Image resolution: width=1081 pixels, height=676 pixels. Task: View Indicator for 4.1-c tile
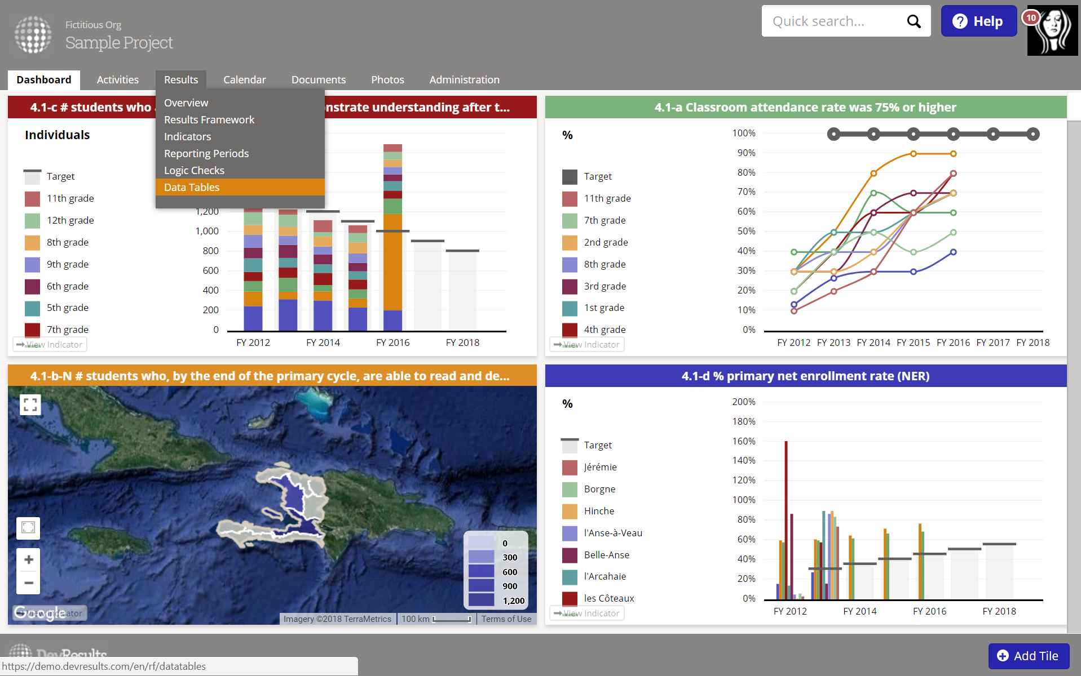pyautogui.click(x=50, y=344)
